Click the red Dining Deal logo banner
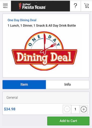 coord(44,57)
